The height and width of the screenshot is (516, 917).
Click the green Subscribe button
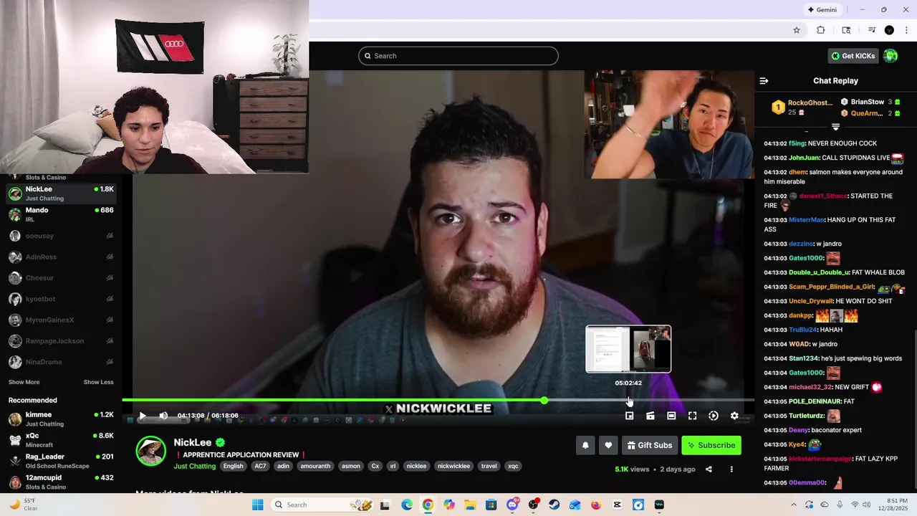[711, 445]
